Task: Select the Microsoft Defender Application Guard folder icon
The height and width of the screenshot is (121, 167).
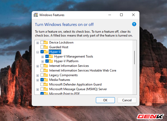Action: (46, 84)
